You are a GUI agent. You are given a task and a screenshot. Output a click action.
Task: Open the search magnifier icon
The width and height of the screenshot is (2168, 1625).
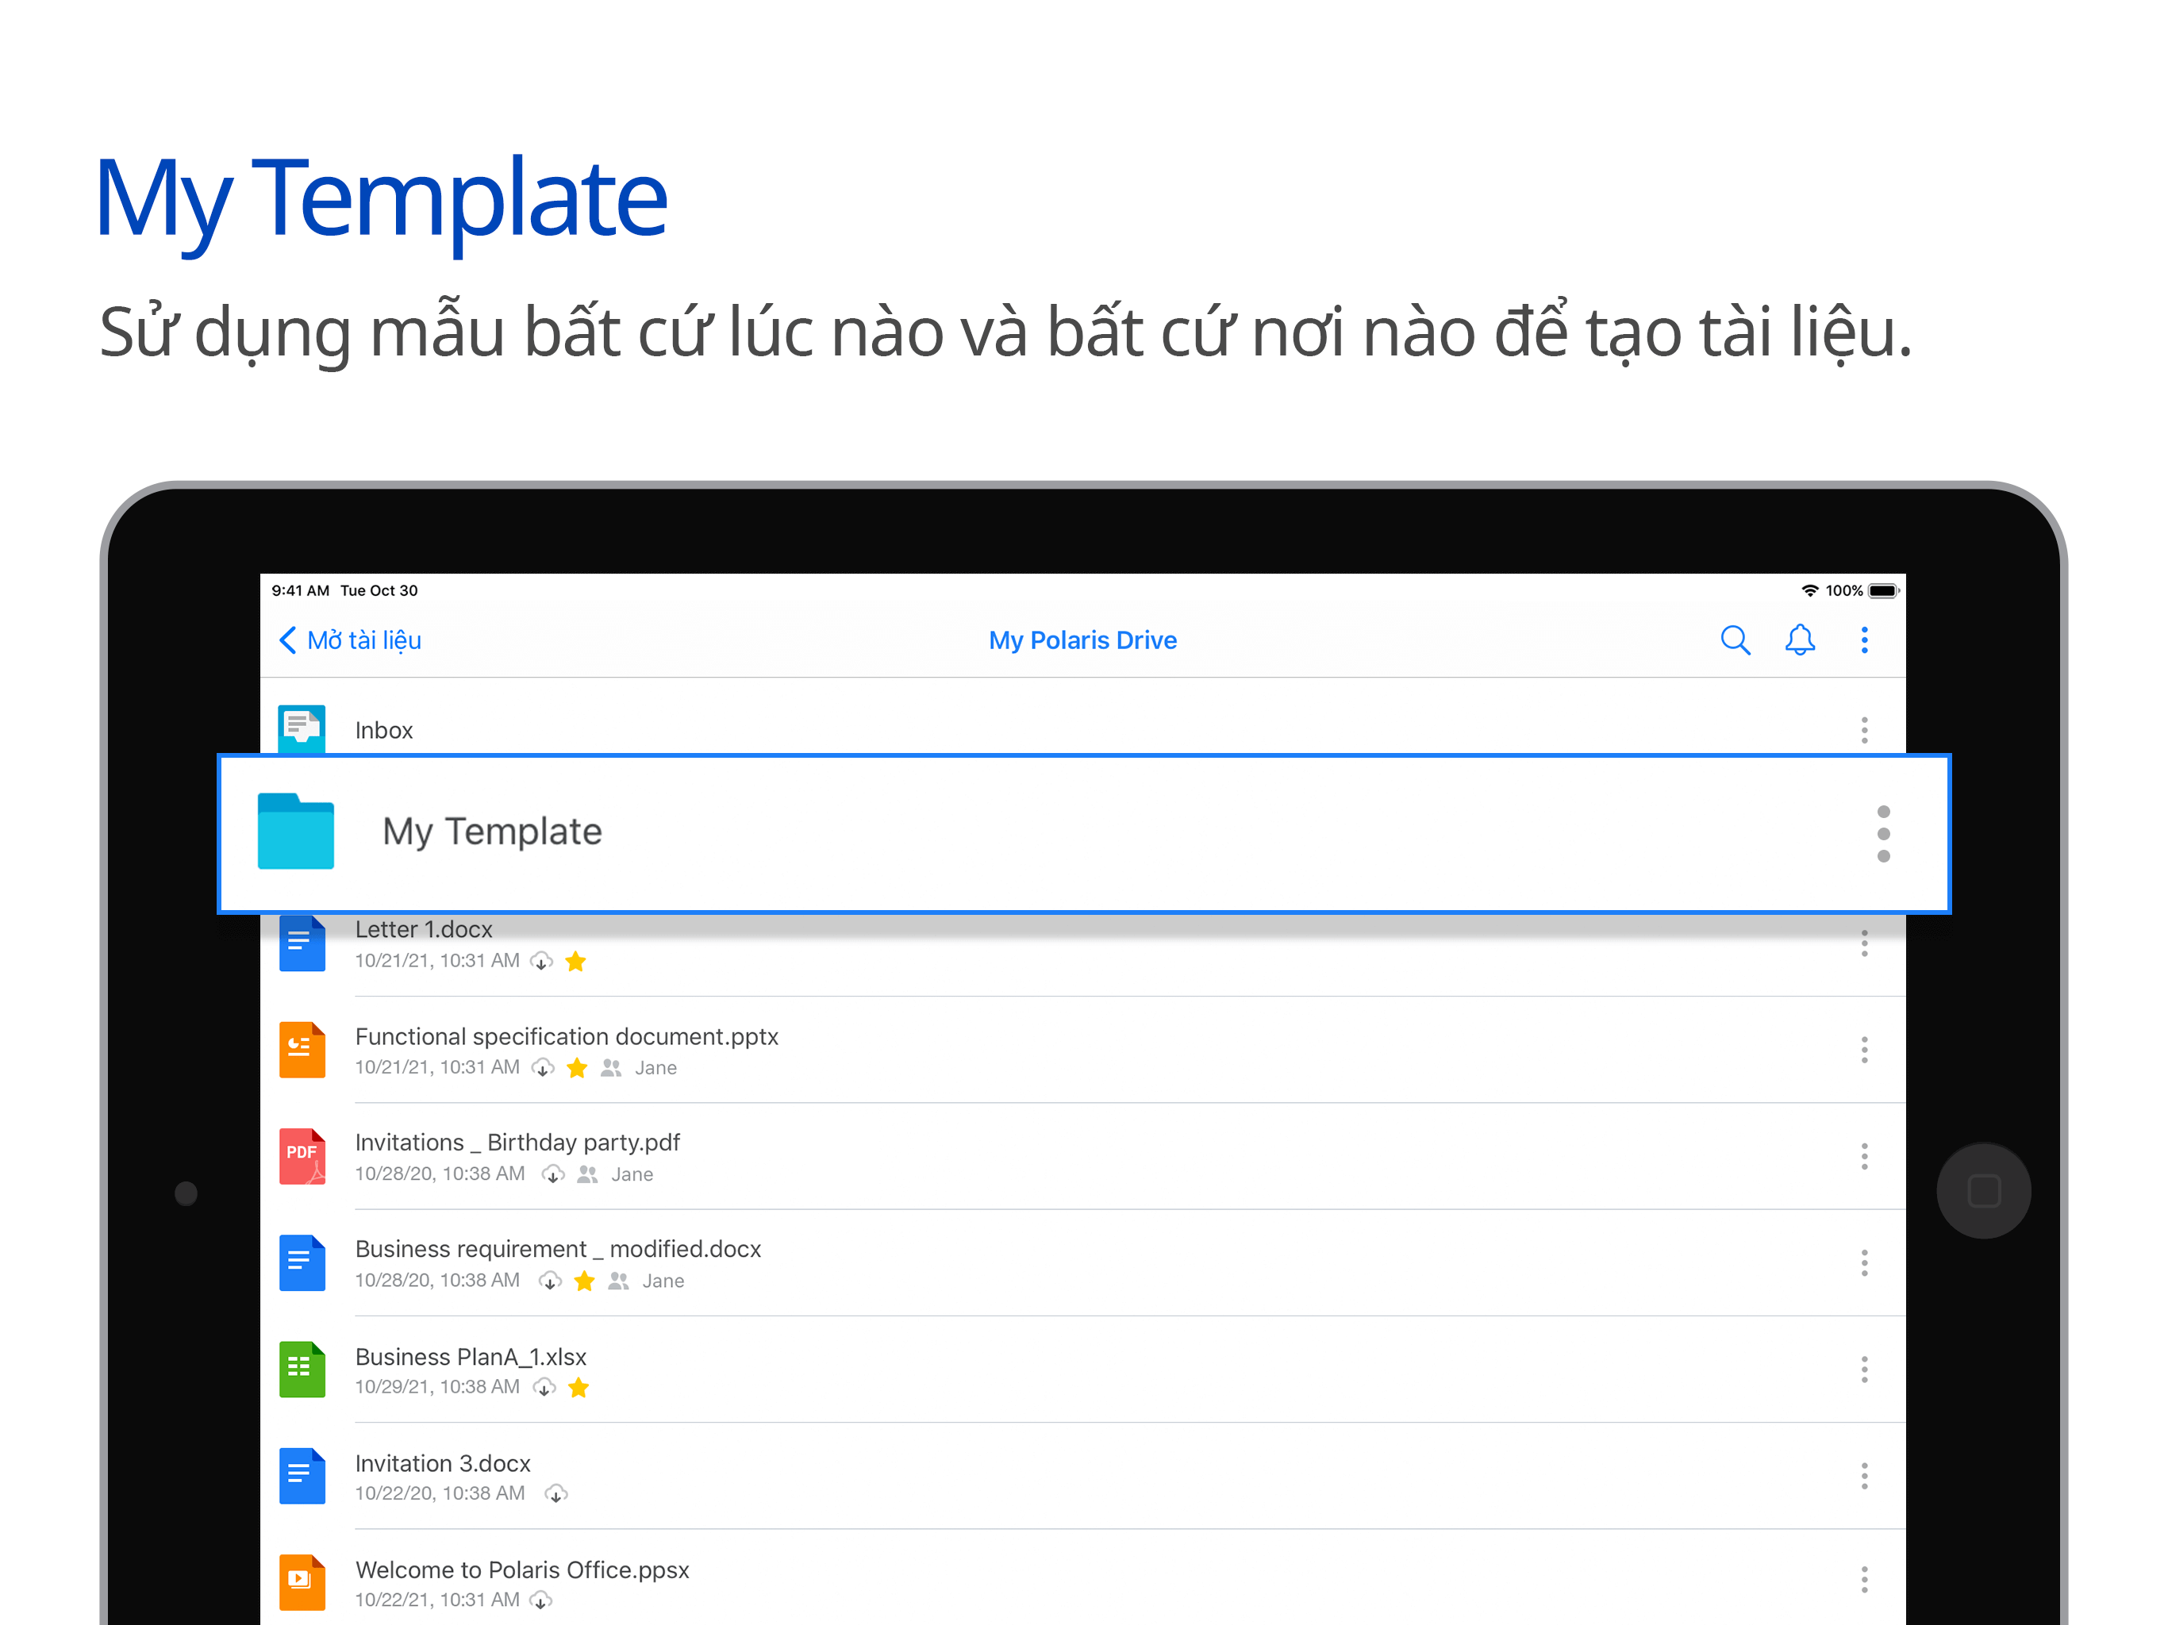1734,640
